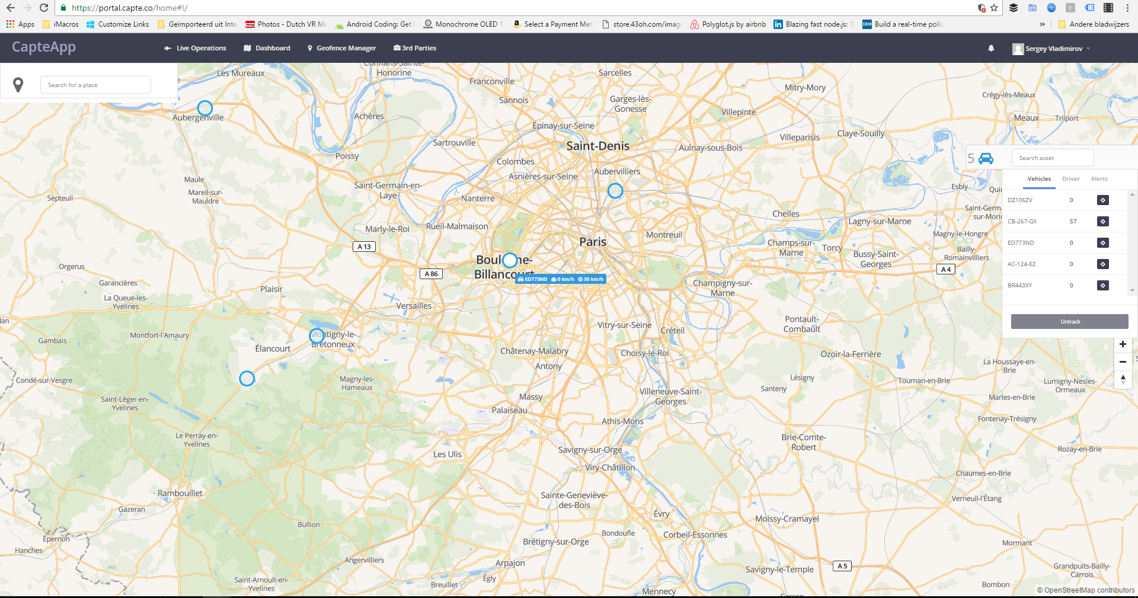The width and height of the screenshot is (1138, 598).
Task: Open the iMacros bookmarks folder
Action: point(60,24)
